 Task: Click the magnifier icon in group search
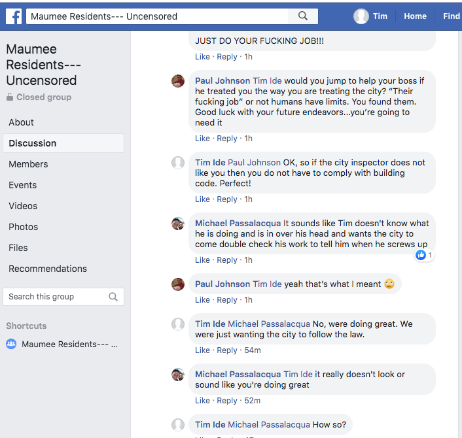click(x=113, y=297)
